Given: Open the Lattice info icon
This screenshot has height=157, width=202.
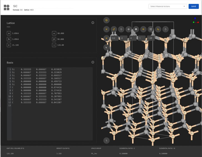Looking at the screenshot, I should [93, 23].
